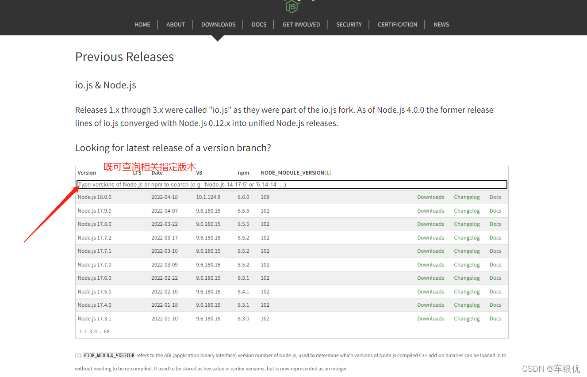Open Docs for Node.js 17.5.0
The height and width of the screenshot is (377, 587).
click(495, 292)
